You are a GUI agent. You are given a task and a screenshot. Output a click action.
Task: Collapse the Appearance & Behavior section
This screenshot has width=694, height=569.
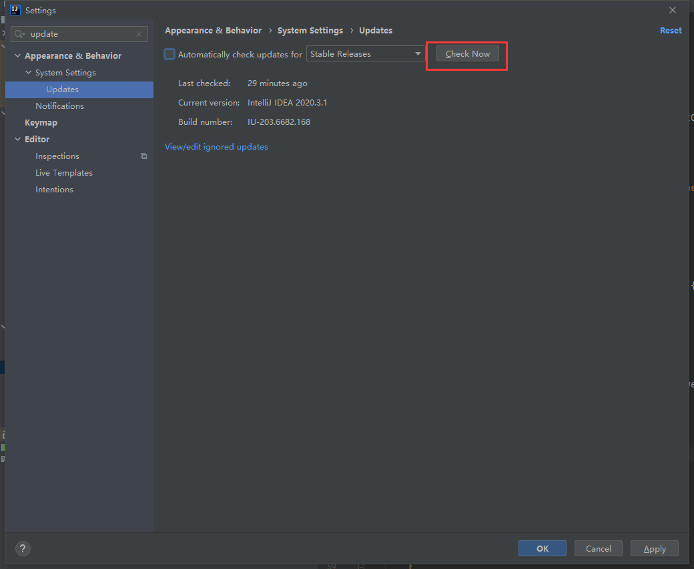(18, 56)
